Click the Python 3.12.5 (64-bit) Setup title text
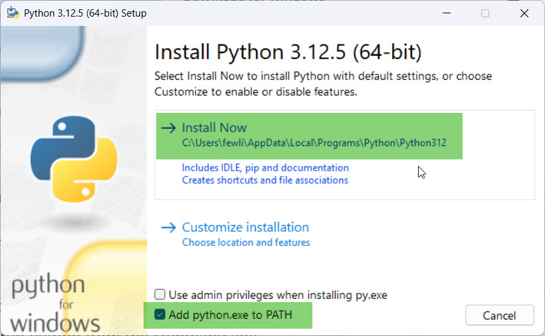The image size is (545, 336). 85,13
